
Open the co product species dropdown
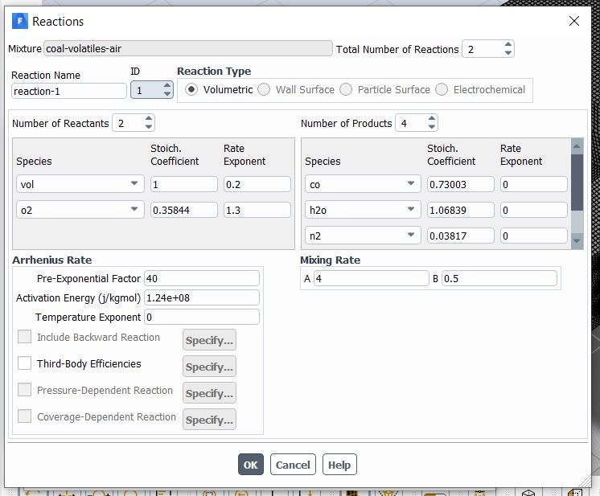click(411, 184)
